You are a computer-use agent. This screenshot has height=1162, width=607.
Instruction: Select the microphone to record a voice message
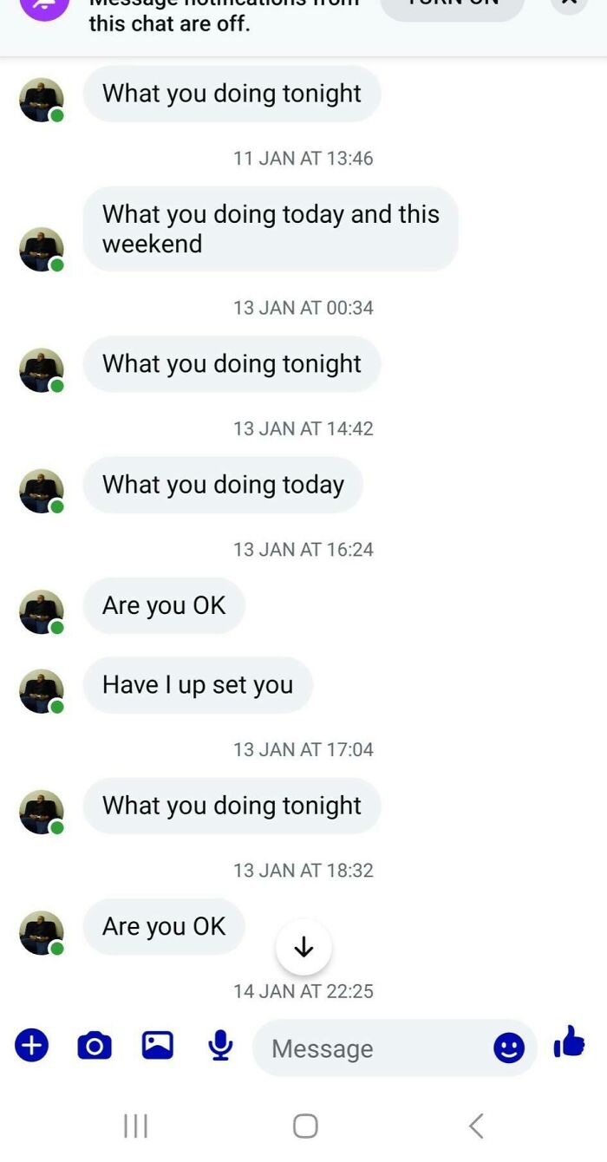[219, 1045]
